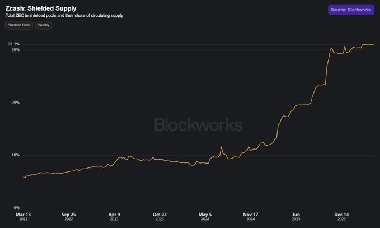This screenshot has height=228, width=380.
Task: Click the Sep 25 2022 x-axis label
Action: [x=69, y=216]
